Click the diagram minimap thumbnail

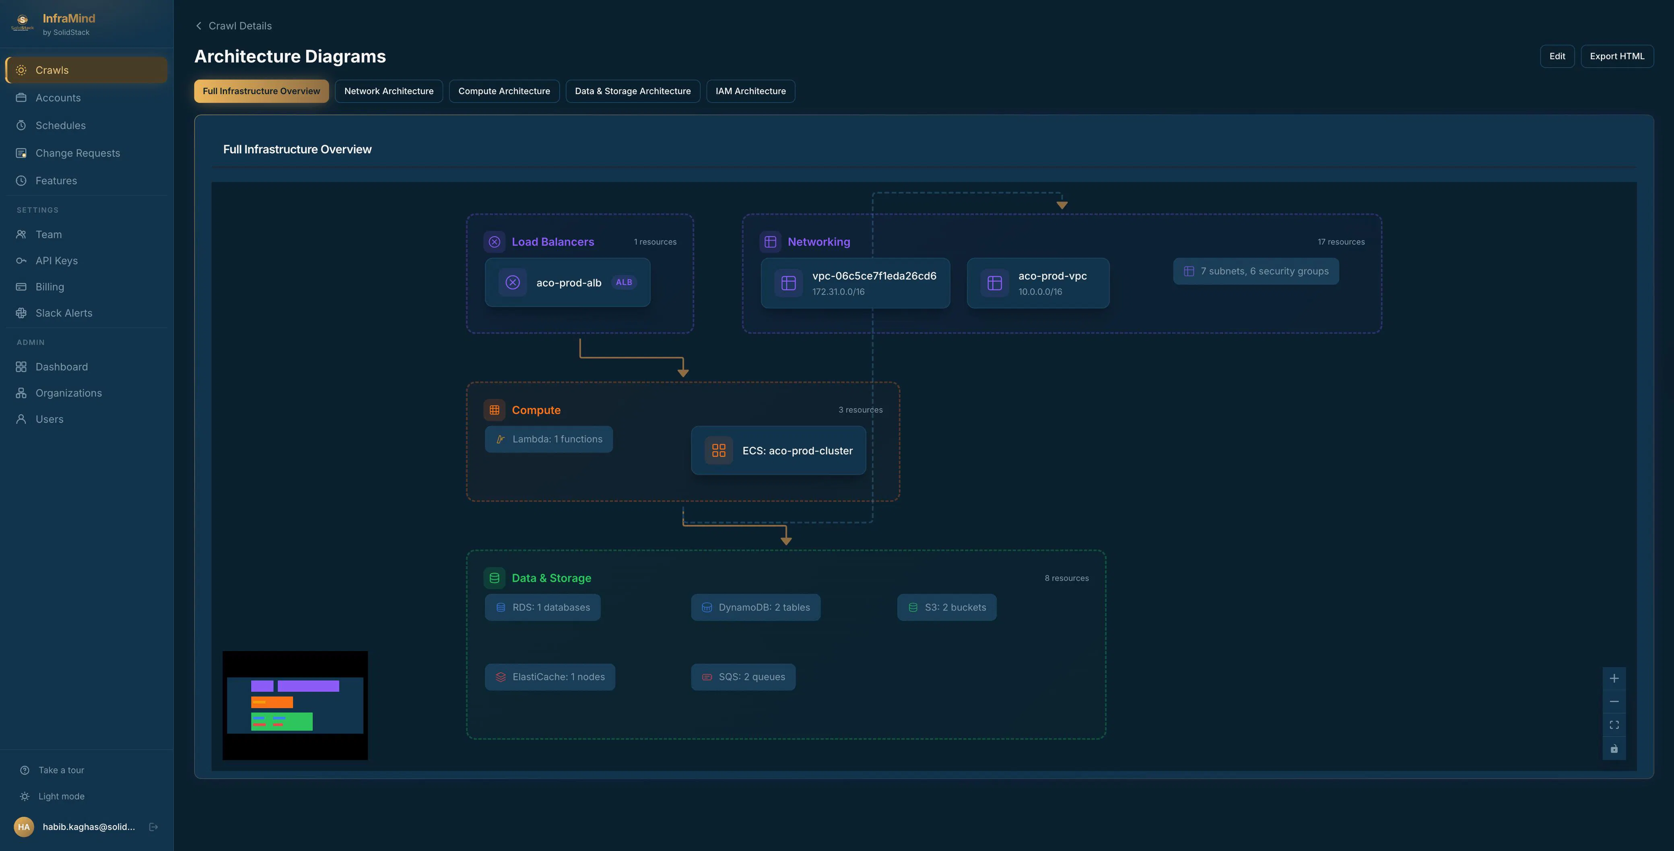coord(295,705)
